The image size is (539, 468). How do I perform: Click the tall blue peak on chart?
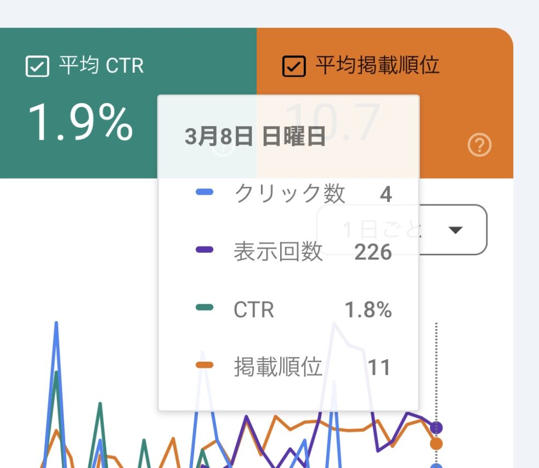pyautogui.click(x=56, y=329)
